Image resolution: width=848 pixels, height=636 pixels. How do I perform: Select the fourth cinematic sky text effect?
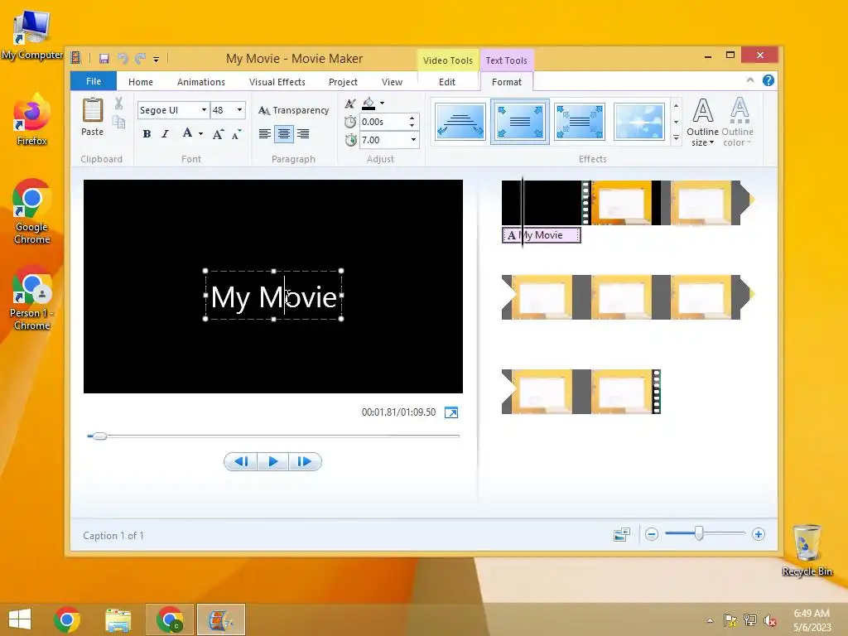(x=638, y=122)
